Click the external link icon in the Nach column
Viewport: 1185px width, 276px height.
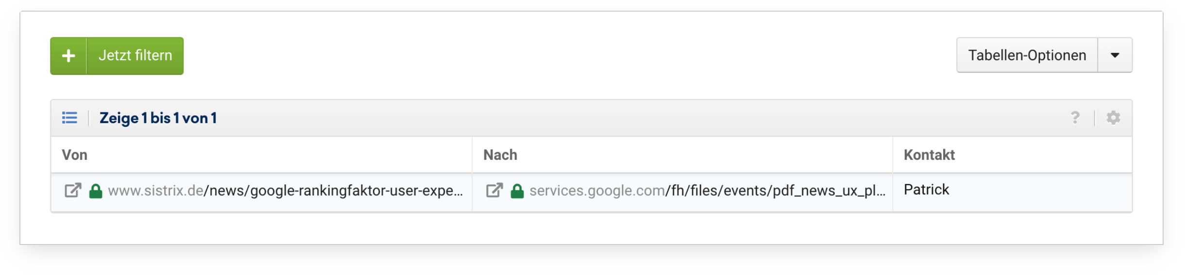click(494, 190)
